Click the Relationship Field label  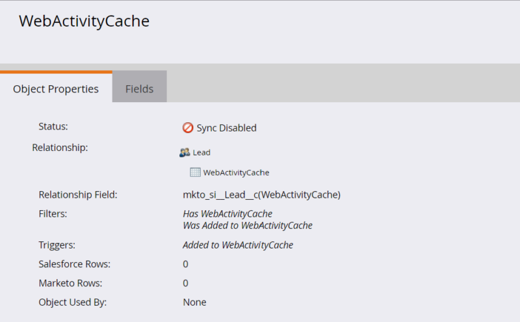tap(78, 195)
